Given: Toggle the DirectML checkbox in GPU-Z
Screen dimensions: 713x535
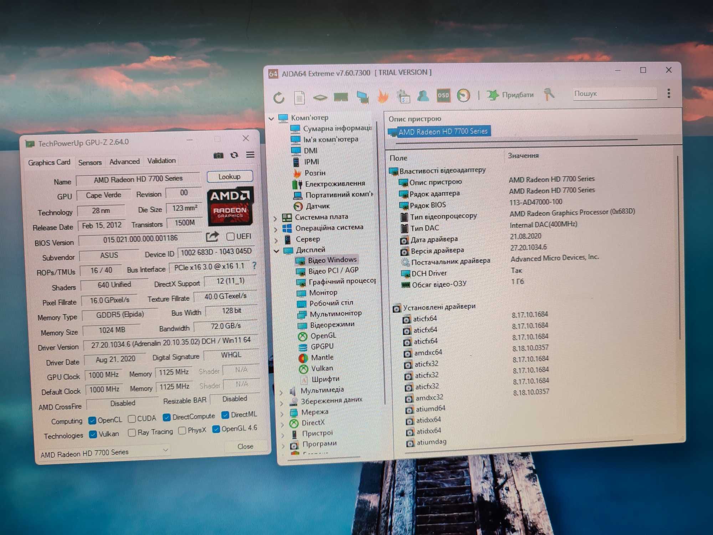Looking at the screenshot, I should tap(225, 415).
